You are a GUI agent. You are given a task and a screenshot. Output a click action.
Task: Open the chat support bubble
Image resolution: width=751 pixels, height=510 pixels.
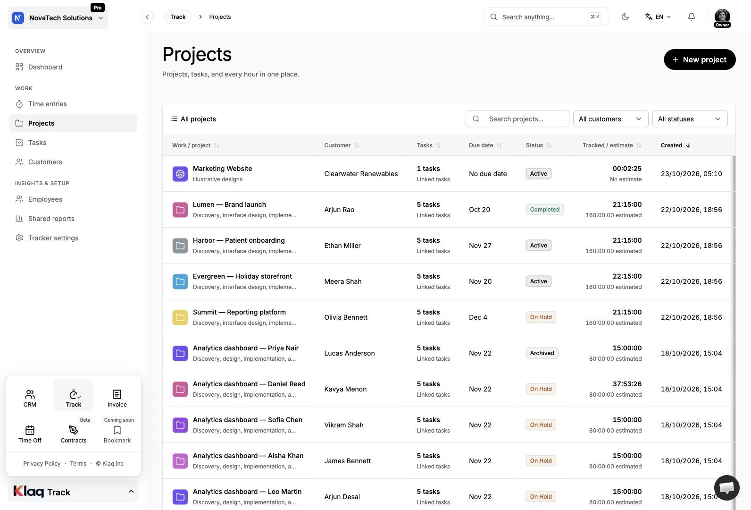coord(726,488)
